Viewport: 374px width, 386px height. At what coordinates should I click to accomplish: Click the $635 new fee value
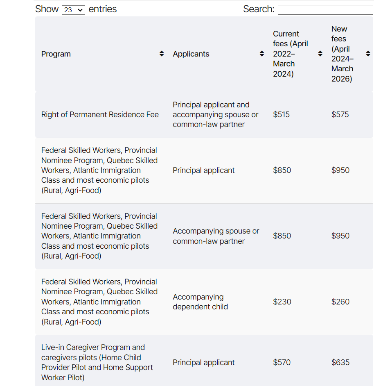340,362
